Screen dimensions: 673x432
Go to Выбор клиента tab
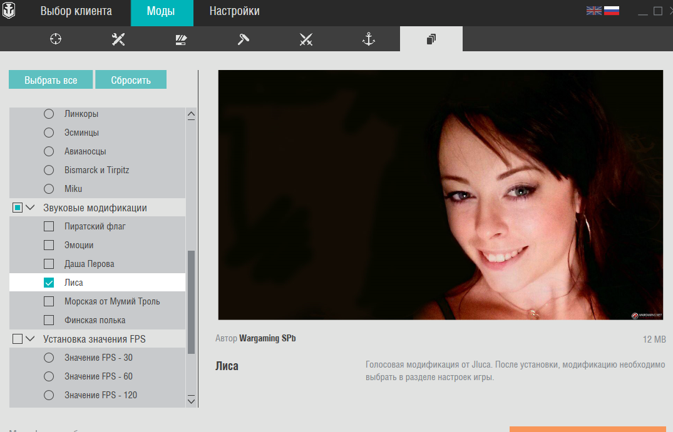(76, 11)
